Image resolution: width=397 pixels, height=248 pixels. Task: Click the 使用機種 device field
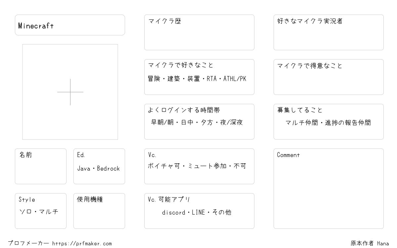[x=99, y=211]
